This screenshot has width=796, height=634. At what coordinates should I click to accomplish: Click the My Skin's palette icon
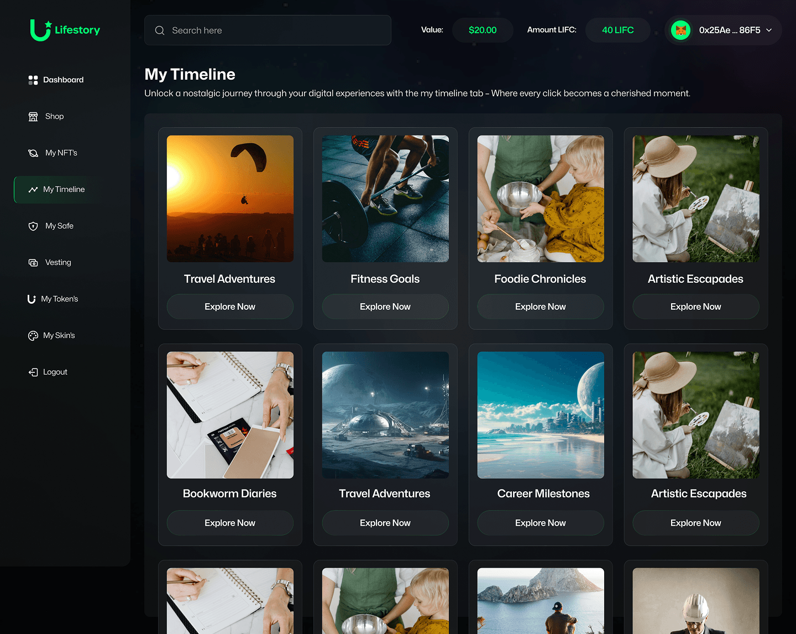pos(33,335)
